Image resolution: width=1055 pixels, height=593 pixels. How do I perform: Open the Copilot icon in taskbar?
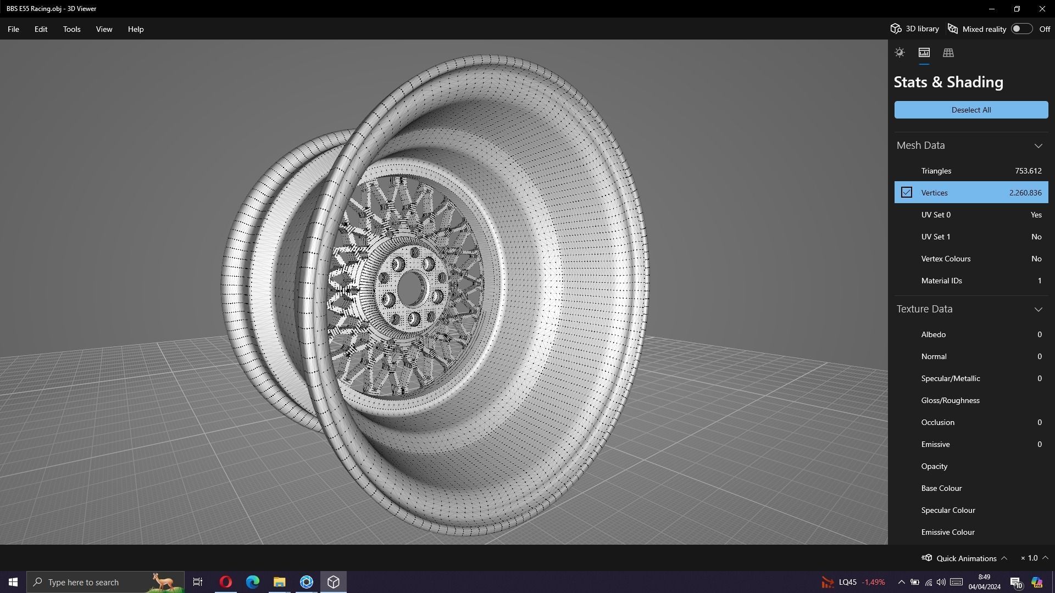pyautogui.click(x=1037, y=582)
